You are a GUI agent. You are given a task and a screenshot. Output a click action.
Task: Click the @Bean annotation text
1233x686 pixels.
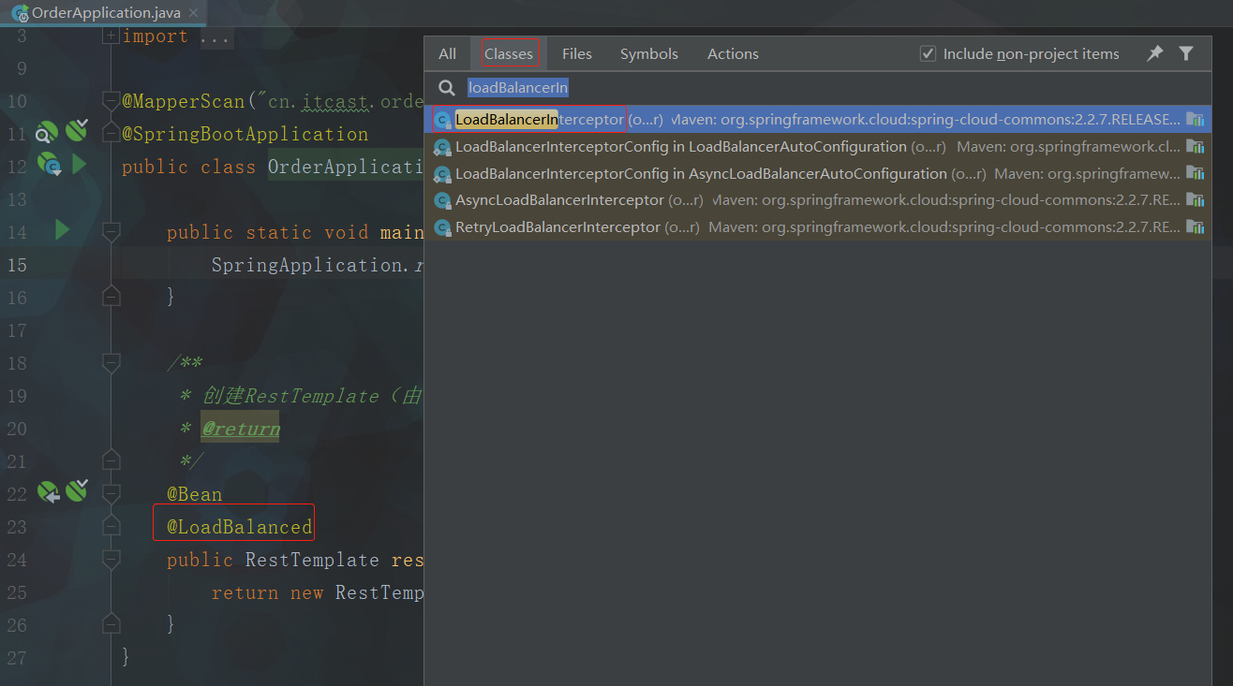(195, 494)
